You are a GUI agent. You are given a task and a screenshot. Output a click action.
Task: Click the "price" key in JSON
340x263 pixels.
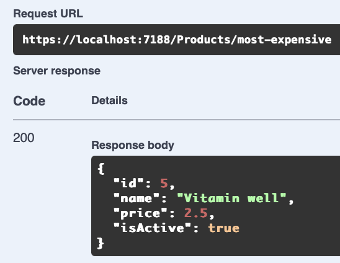click(x=140, y=213)
